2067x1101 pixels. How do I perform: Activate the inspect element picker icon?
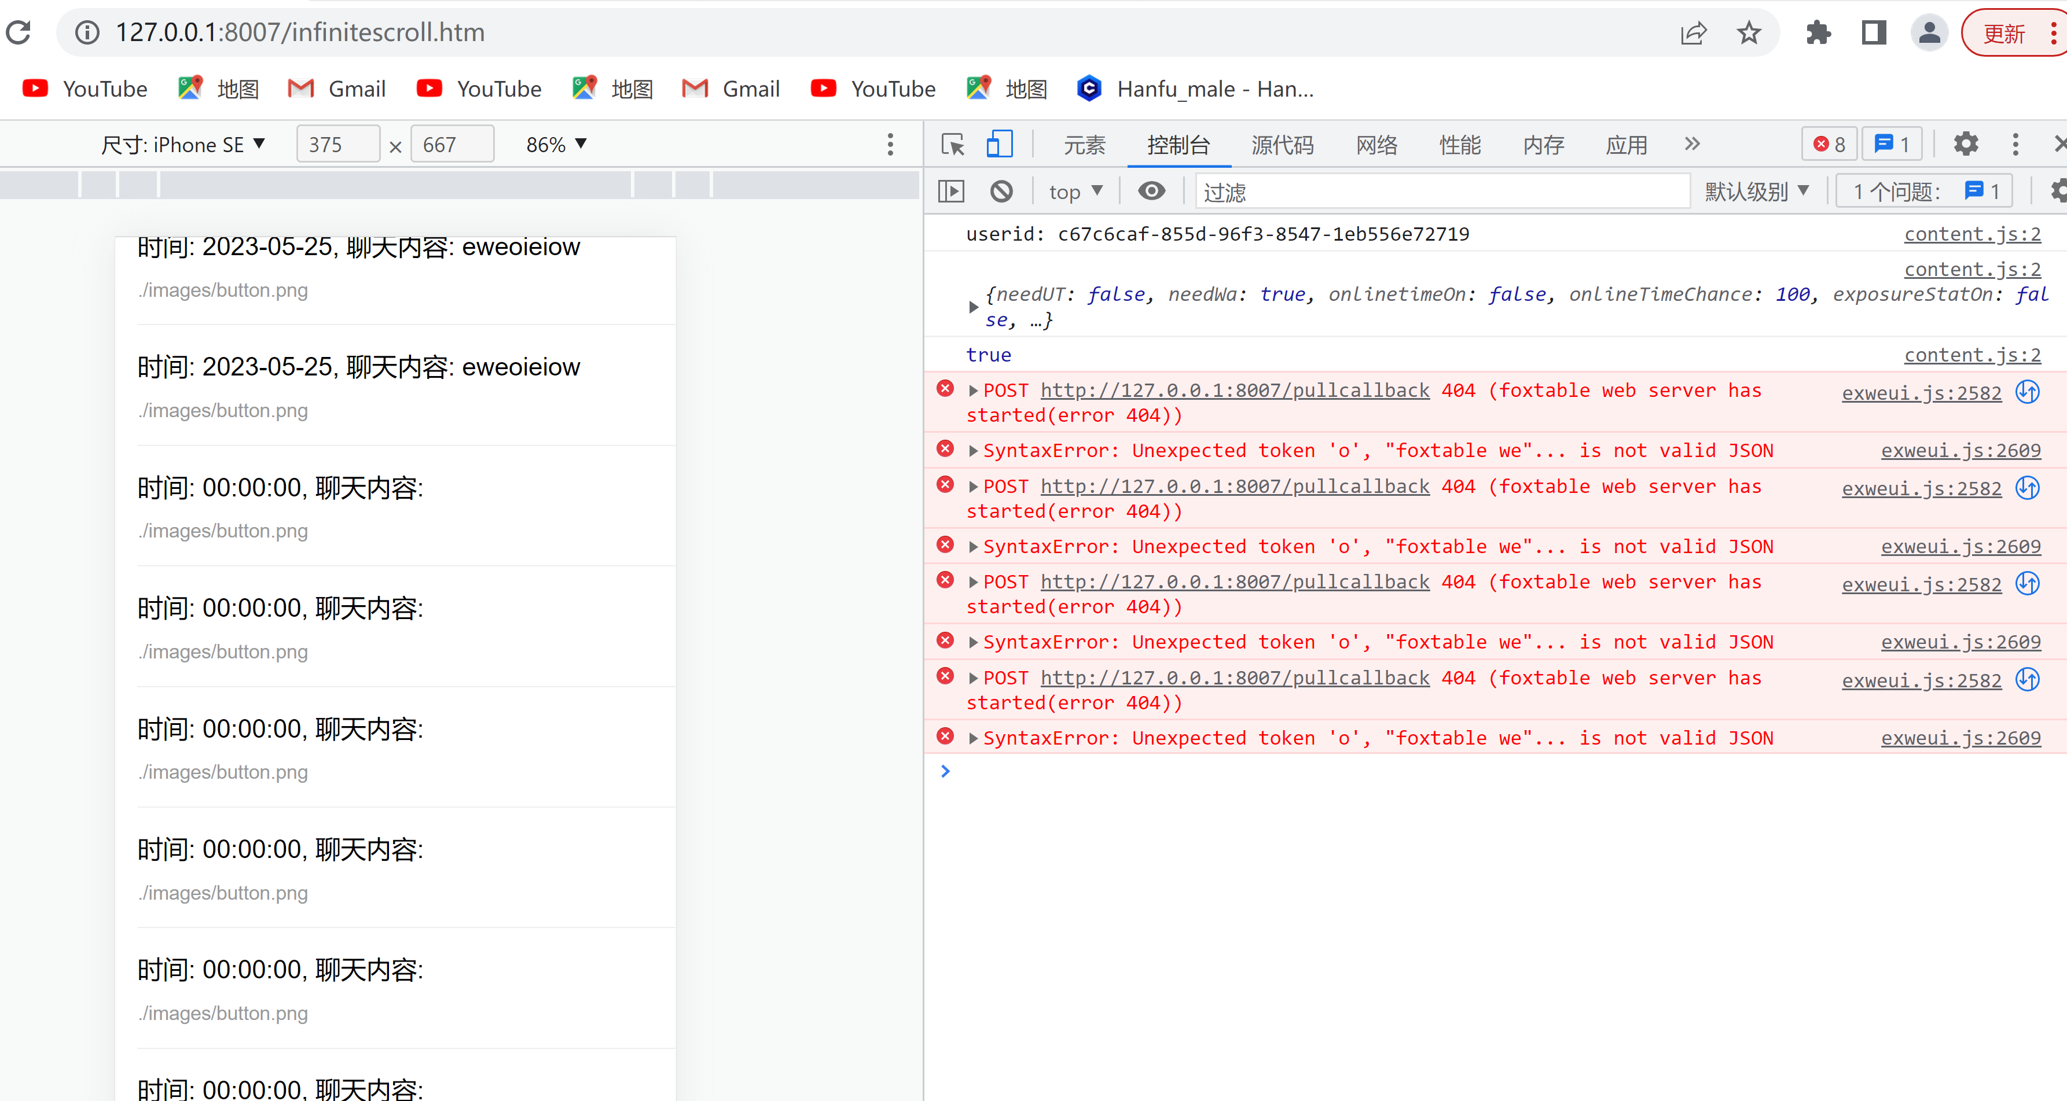(953, 144)
